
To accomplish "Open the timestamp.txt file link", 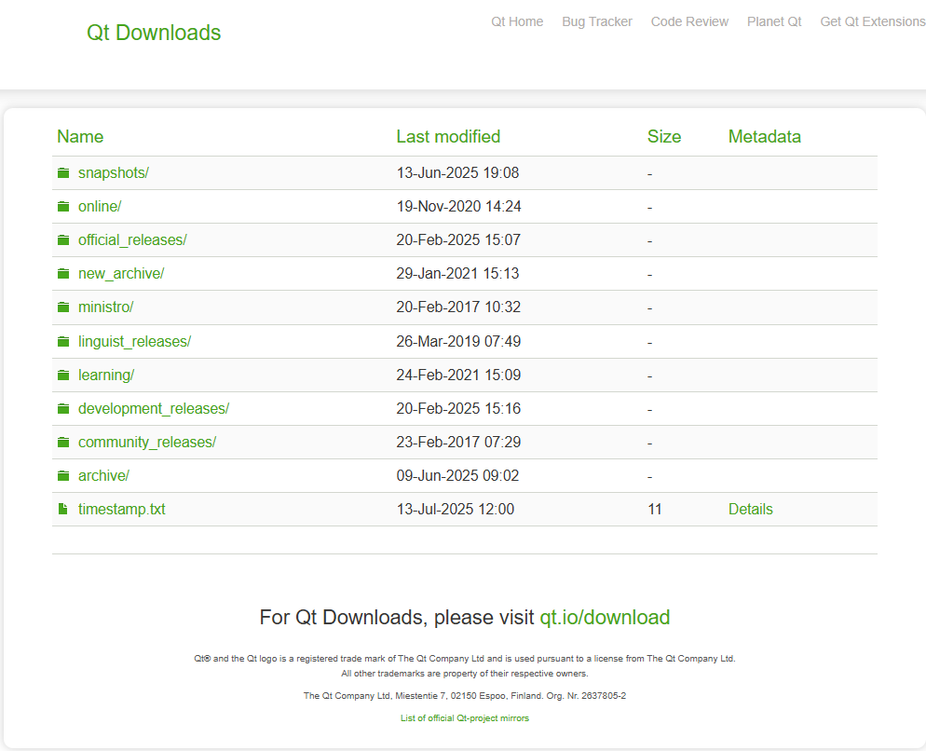I will pos(122,510).
